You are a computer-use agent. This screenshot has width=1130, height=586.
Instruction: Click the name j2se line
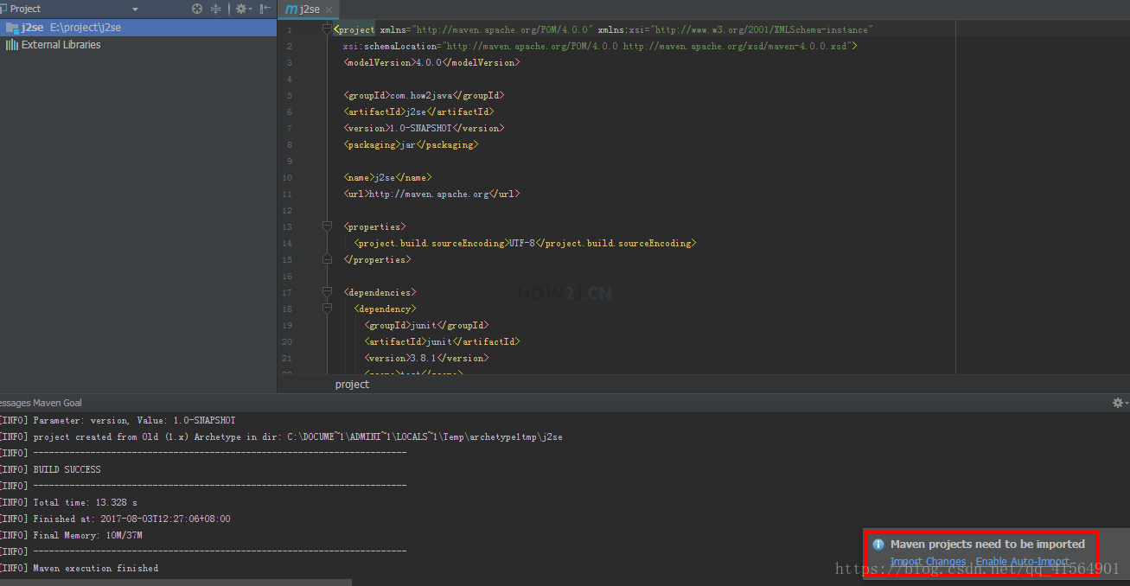387,177
